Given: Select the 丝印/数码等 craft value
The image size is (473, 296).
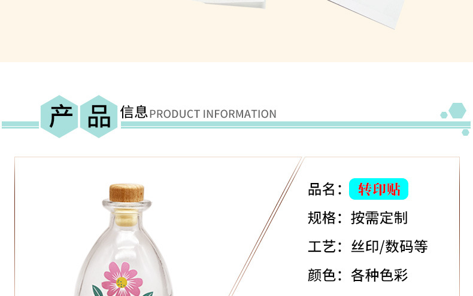Looking at the screenshot, I should coord(389,246).
